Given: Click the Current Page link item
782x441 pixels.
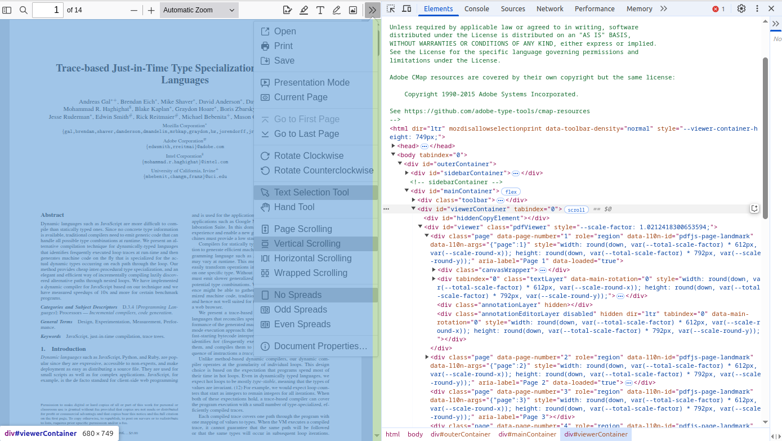Looking at the screenshot, I should click(x=316, y=97).
